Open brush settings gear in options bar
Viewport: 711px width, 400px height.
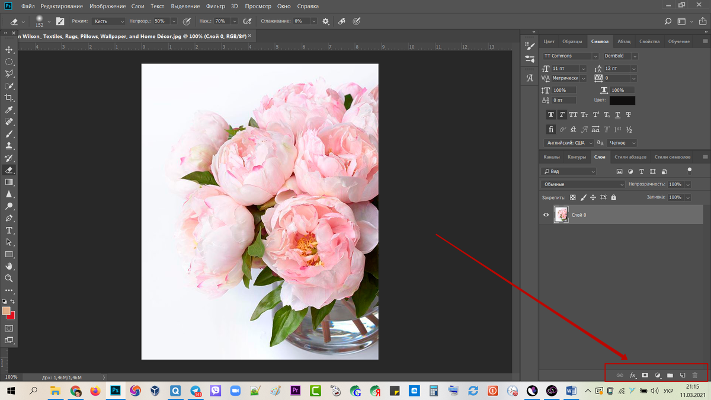coord(325,21)
